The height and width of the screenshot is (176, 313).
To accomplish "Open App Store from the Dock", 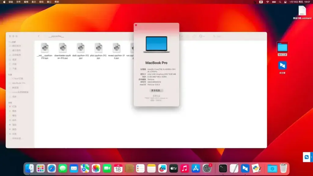I will (x=196, y=169).
